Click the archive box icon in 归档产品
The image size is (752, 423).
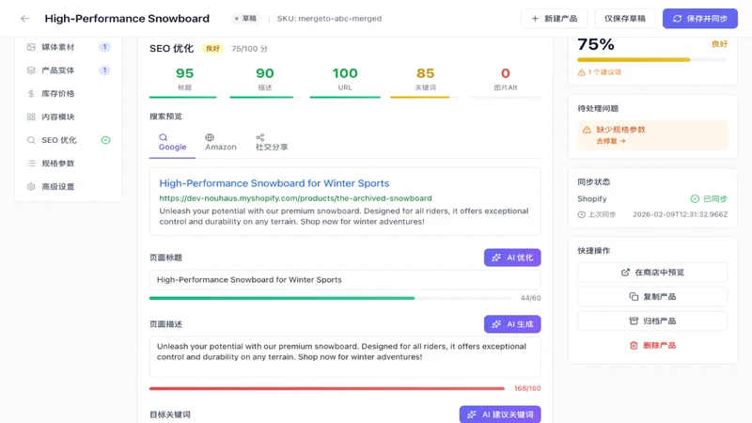(x=634, y=321)
